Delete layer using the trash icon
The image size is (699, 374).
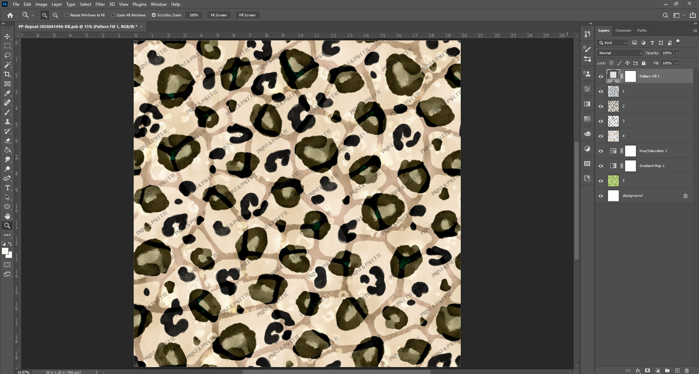tap(687, 371)
